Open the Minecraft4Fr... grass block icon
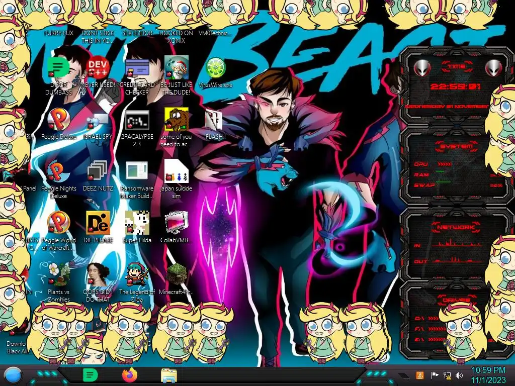Image resolution: width=515 pixels, height=386 pixels. coord(177,274)
